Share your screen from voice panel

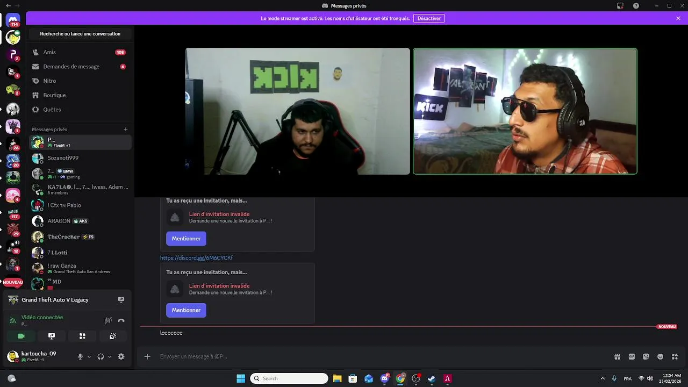[x=52, y=336]
